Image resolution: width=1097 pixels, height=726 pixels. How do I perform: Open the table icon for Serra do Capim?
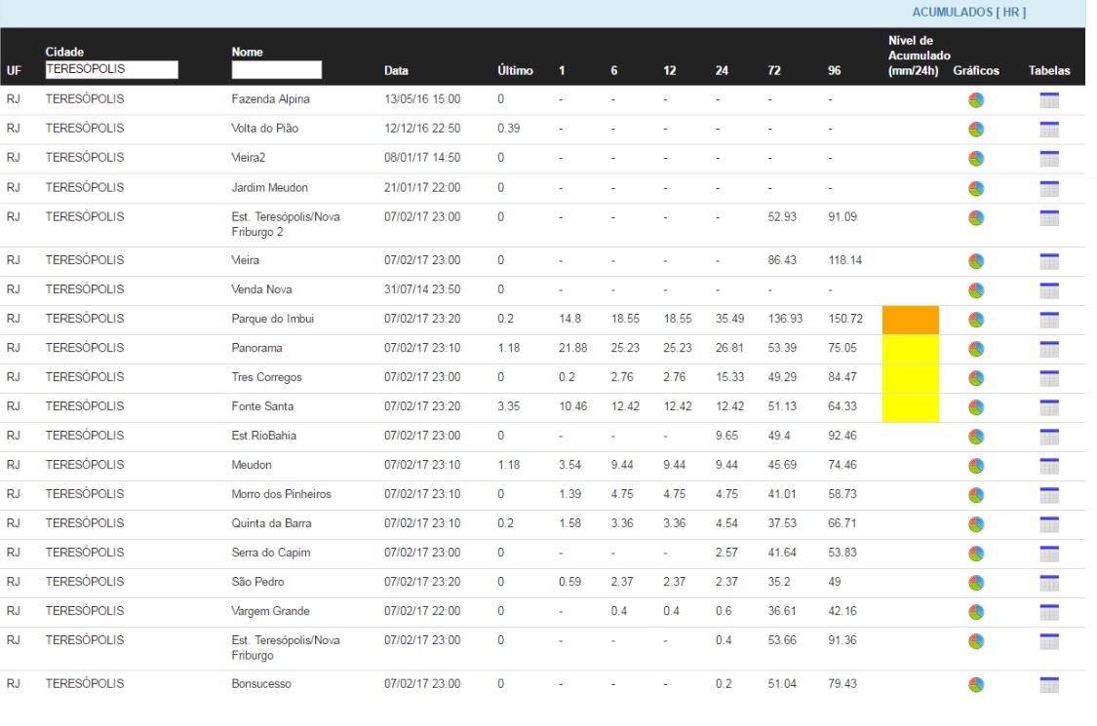[1049, 554]
